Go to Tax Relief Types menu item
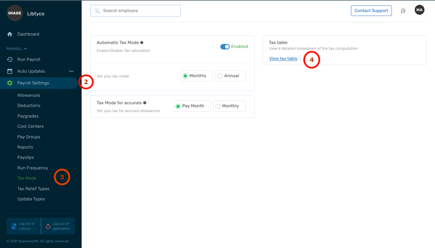The image size is (435, 248). click(33, 189)
